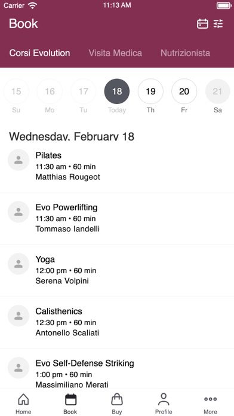Open the Pilates 11:30 am class
The image size is (234, 416).
coord(117,166)
